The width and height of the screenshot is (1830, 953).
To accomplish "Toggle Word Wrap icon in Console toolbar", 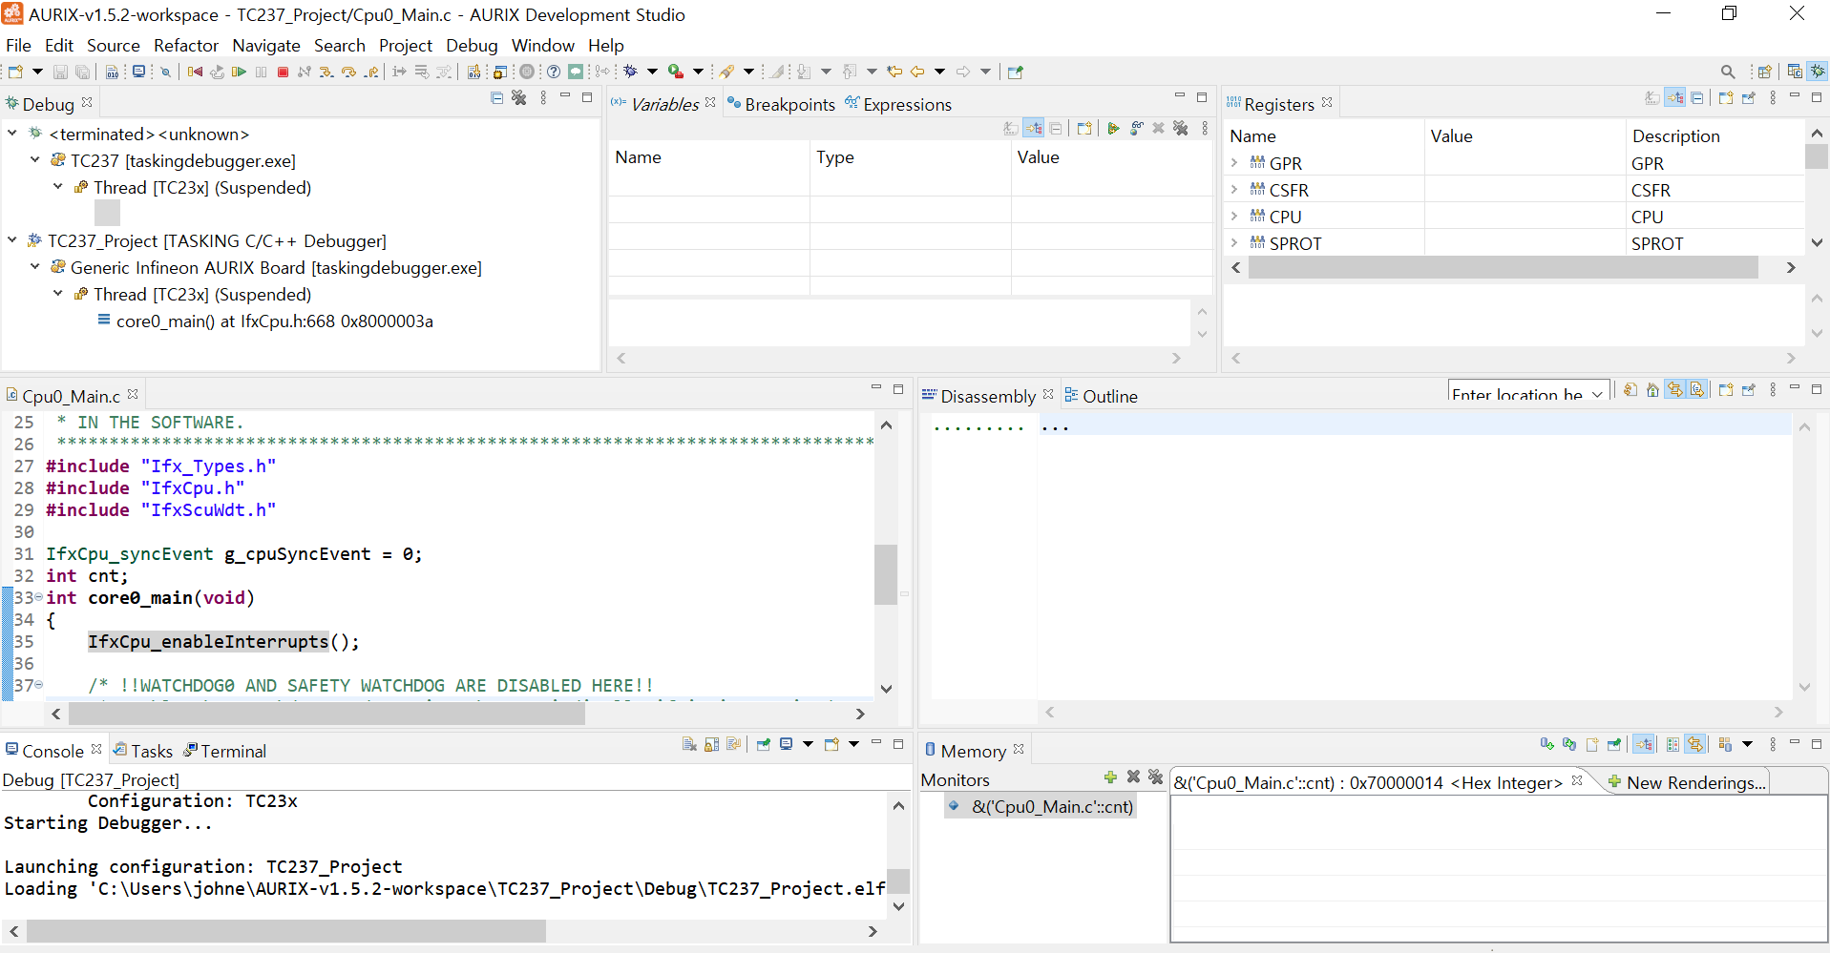I will [733, 744].
